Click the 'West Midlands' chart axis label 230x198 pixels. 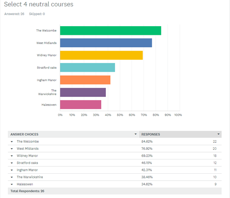click(x=46, y=43)
